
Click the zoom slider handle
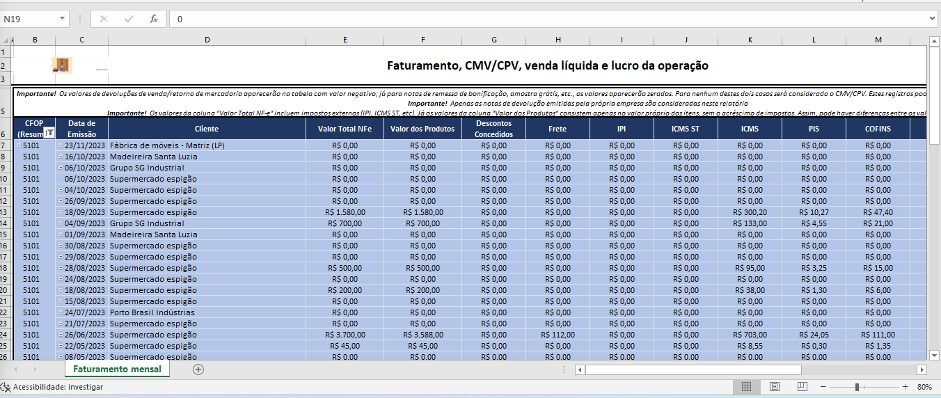point(857,387)
